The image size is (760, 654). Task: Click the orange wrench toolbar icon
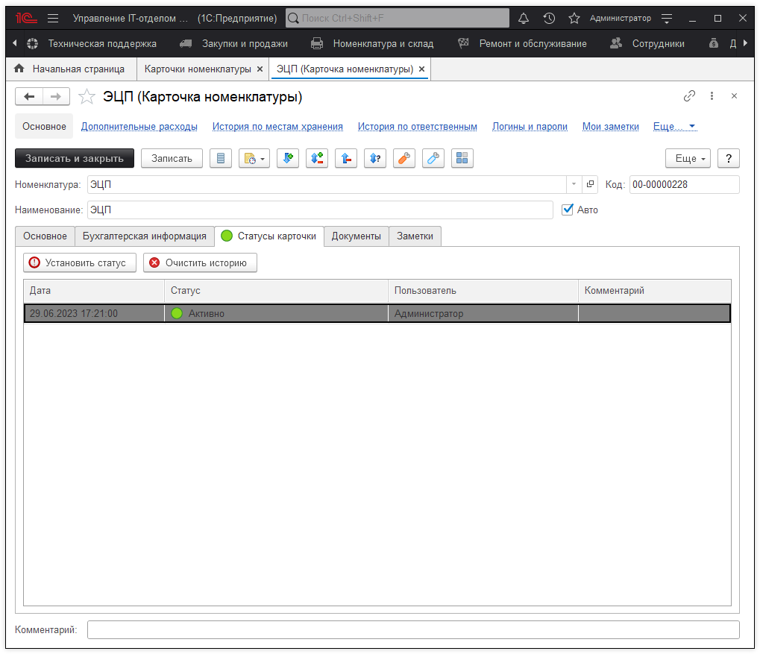403,158
